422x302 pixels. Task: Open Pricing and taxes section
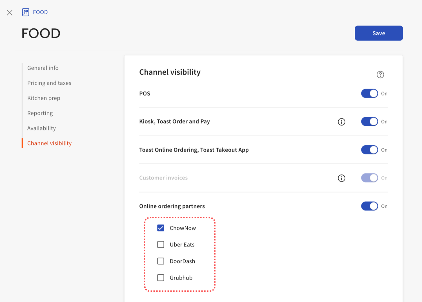(49, 83)
